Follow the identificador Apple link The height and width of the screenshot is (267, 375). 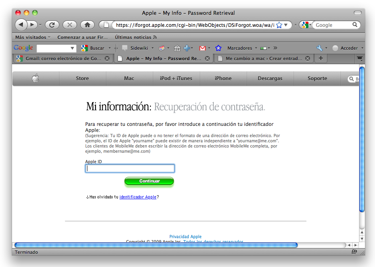[138, 197]
